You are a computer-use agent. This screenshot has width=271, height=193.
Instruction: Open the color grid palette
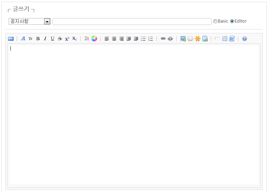(87, 39)
